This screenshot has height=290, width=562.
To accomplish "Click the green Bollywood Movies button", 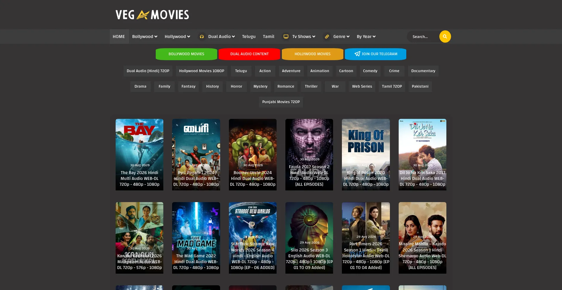I will tap(186, 54).
